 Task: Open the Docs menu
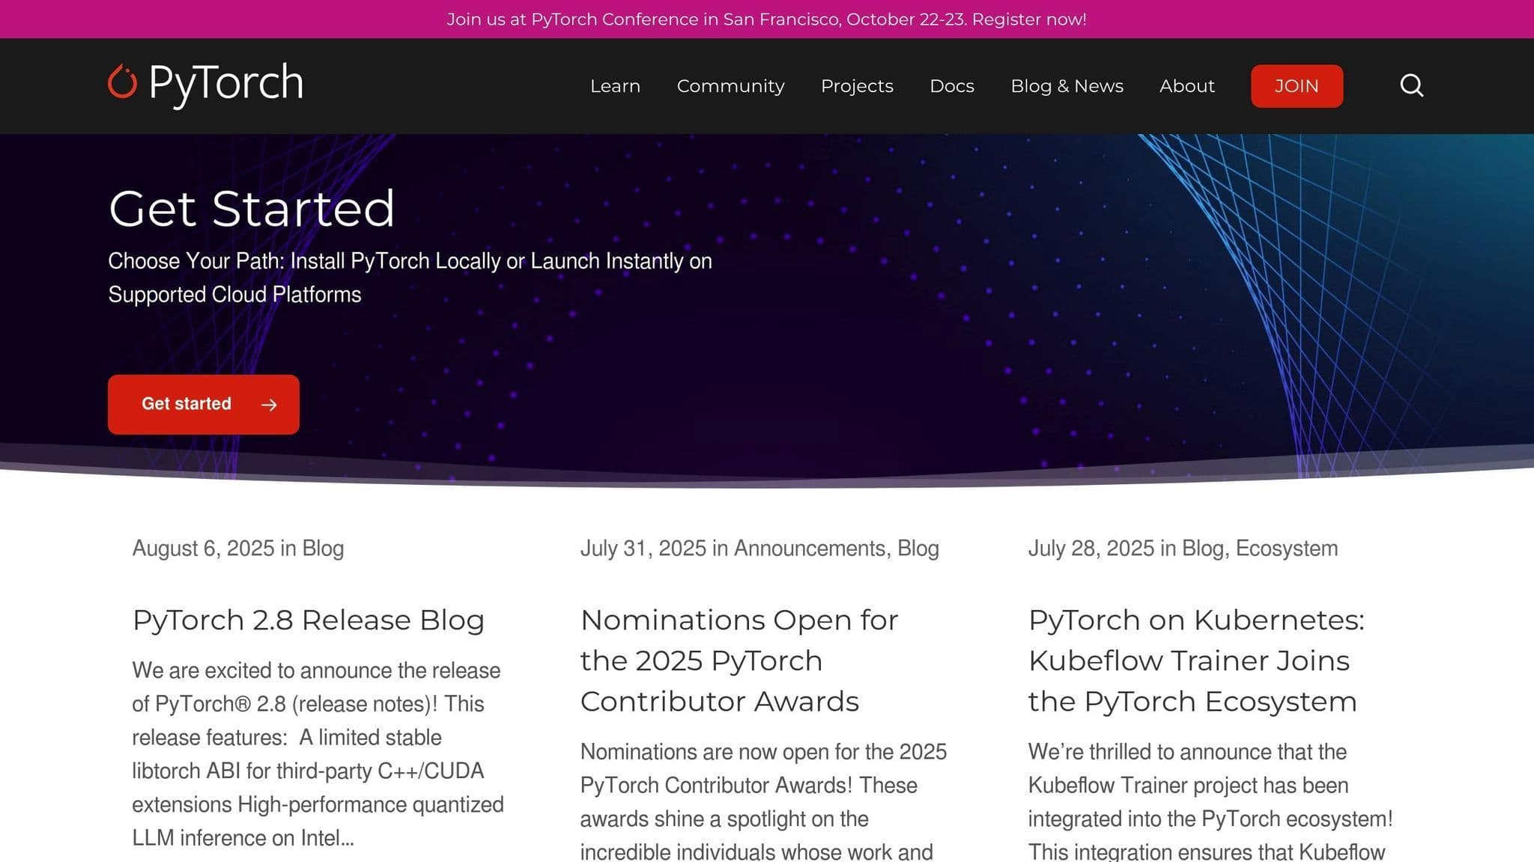[x=952, y=86]
